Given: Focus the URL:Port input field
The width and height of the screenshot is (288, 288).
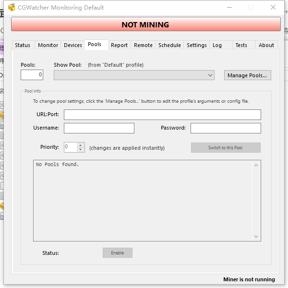Looking at the screenshot, I should pyautogui.click(x=162, y=115).
